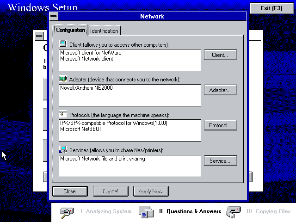
Task: Switch to the Identification tab
Action: pyautogui.click(x=104, y=31)
